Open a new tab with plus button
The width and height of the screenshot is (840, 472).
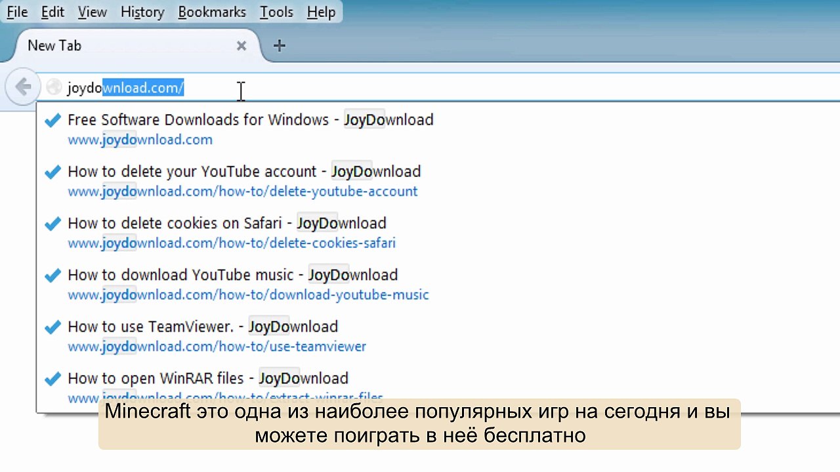[280, 46]
